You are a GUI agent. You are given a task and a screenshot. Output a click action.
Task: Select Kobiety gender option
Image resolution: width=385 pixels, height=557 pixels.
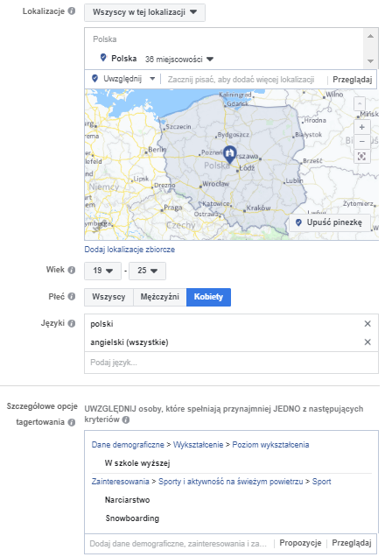point(208,297)
